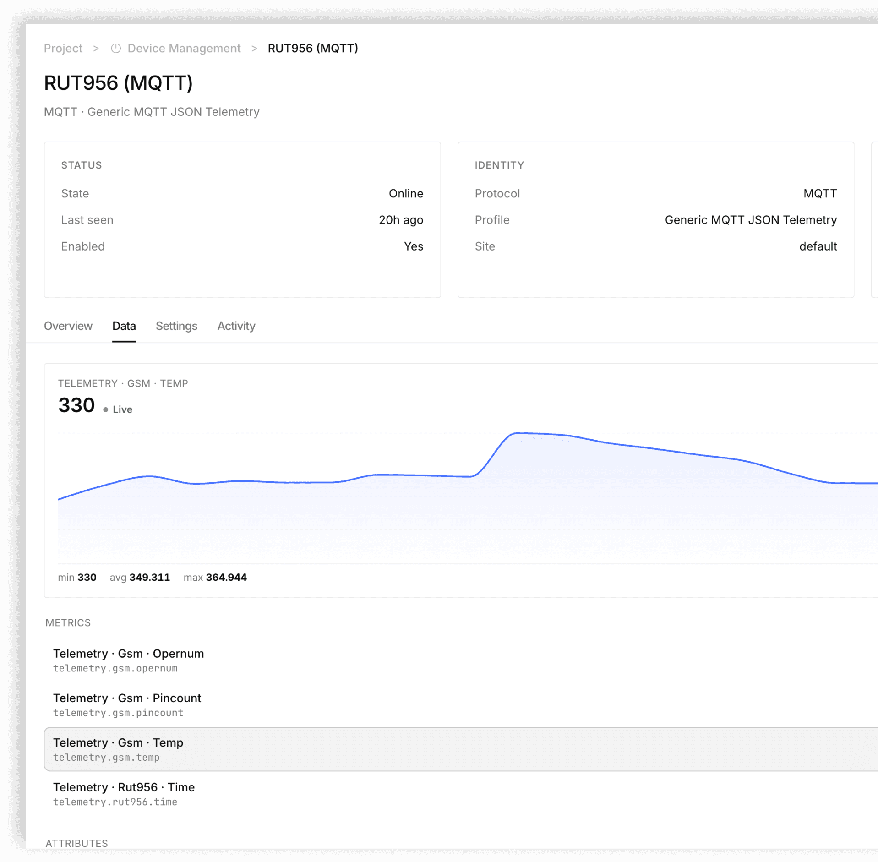Select Telemetry · Gsm · Temp metric row
The image size is (878, 862).
(461, 749)
